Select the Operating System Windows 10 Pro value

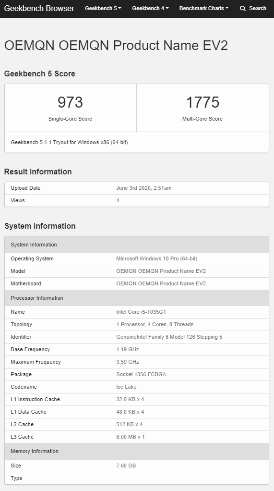tap(157, 258)
